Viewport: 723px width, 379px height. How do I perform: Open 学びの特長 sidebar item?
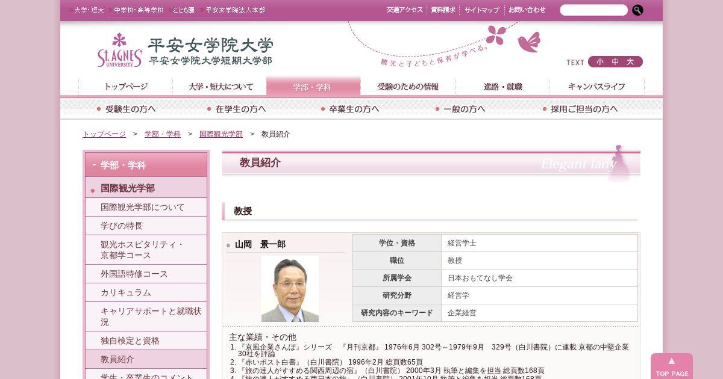click(146, 226)
